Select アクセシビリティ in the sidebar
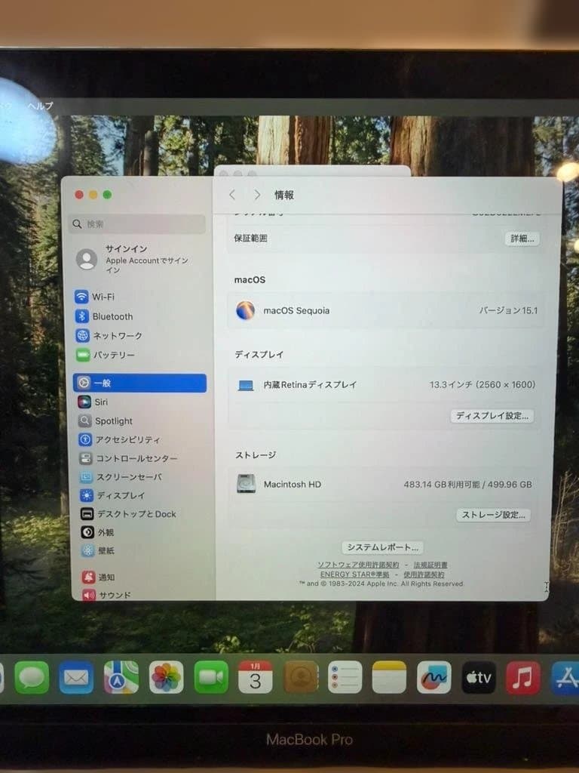 click(139, 439)
